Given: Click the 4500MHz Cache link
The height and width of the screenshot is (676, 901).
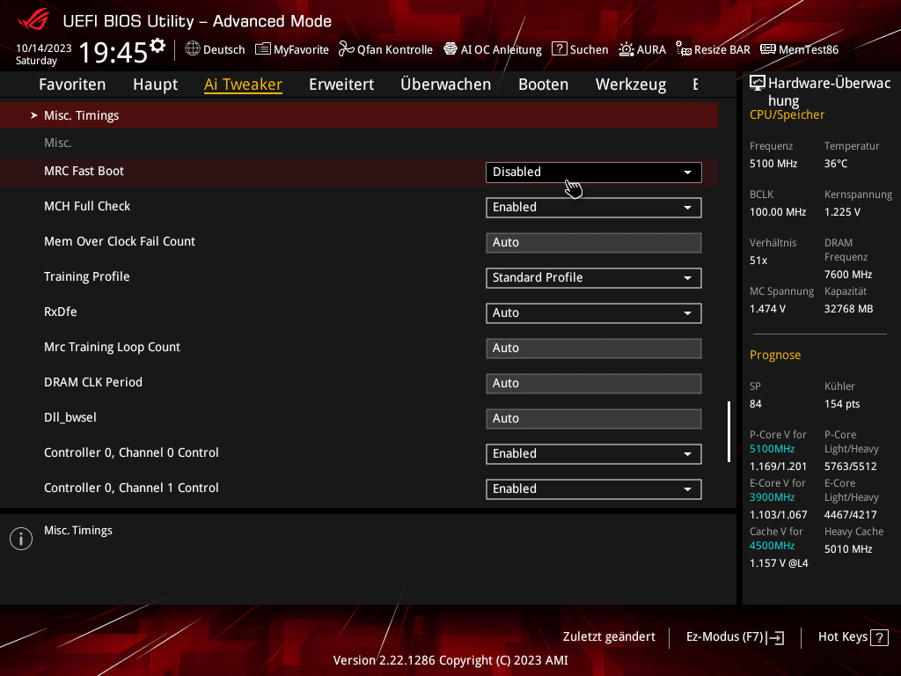Looking at the screenshot, I should [772, 546].
